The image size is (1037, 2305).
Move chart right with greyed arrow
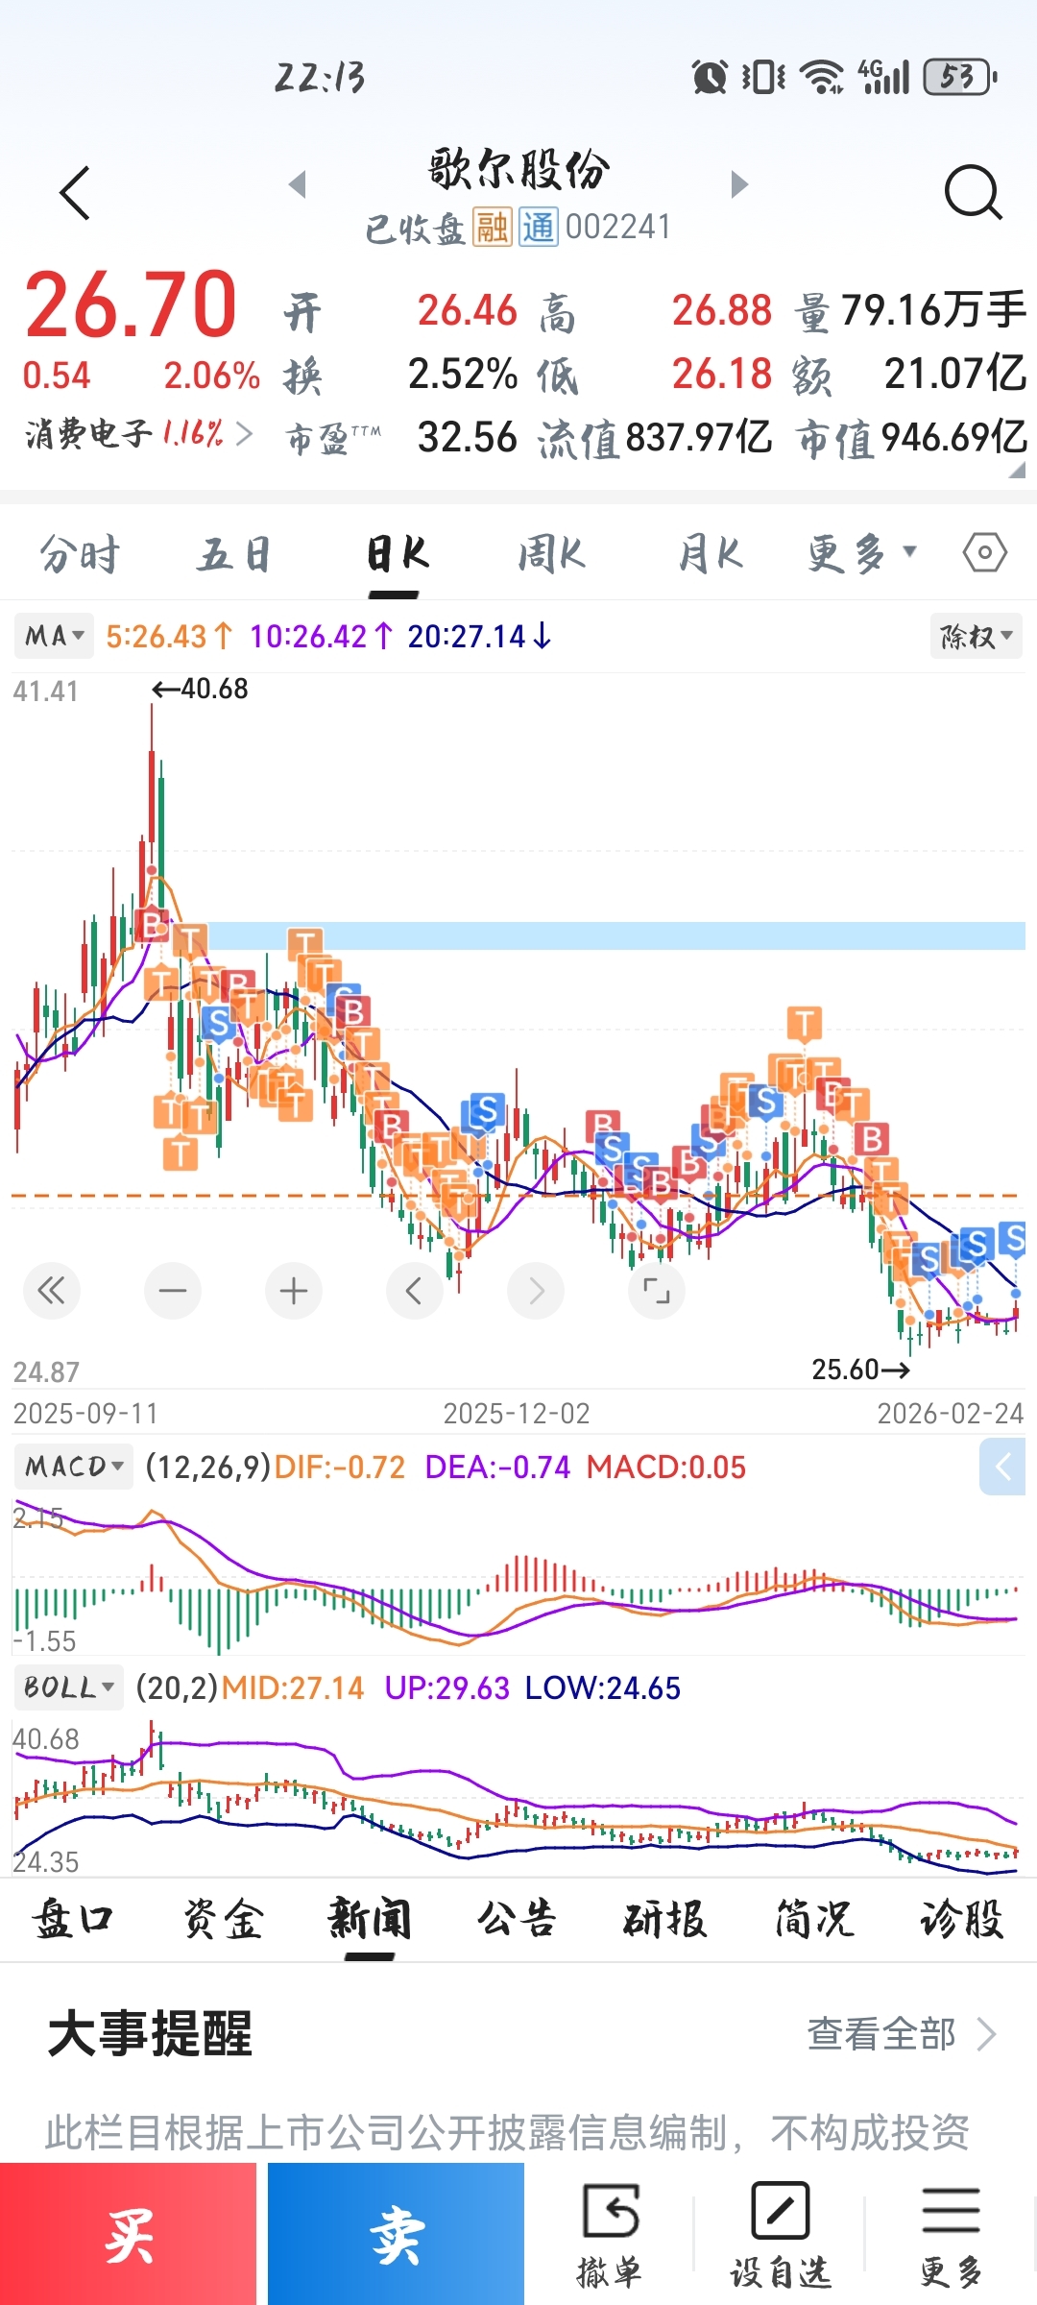click(536, 1291)
